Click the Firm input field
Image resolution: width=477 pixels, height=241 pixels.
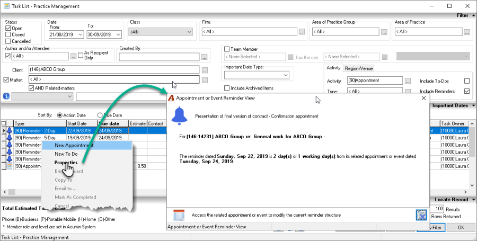tap(249, 32)
